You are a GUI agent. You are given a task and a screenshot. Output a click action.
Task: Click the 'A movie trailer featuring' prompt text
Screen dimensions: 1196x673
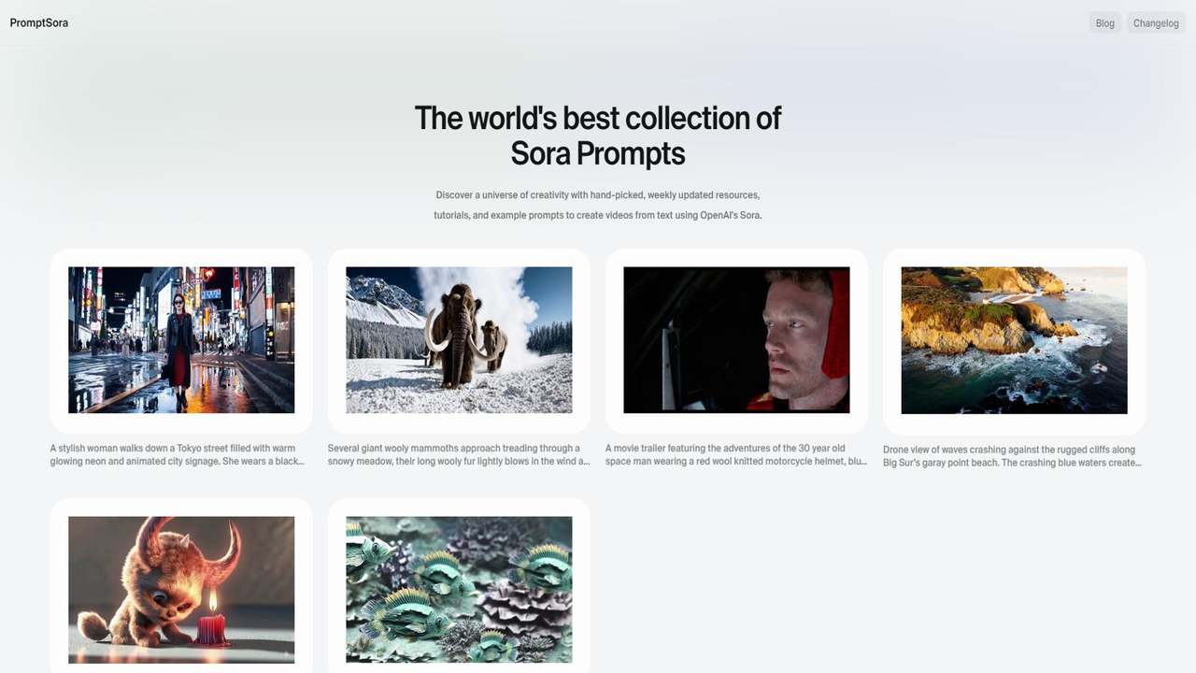(x=736, y=455)
